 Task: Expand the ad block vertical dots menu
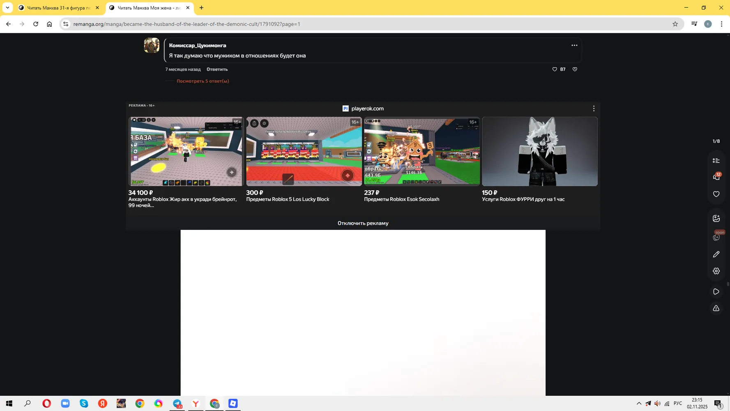coord(594,109)
